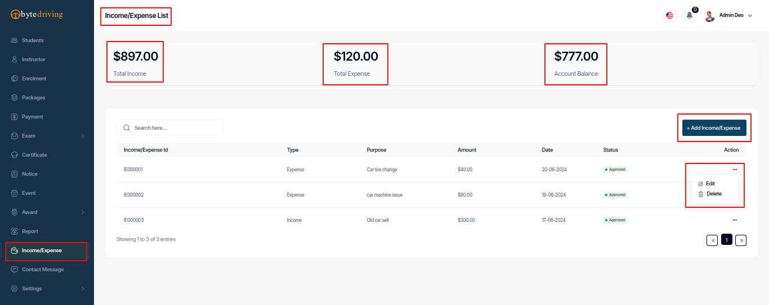Click the Notice sidebar icon
The width and height of the screenshot is (769, 305).
point(15,174)
